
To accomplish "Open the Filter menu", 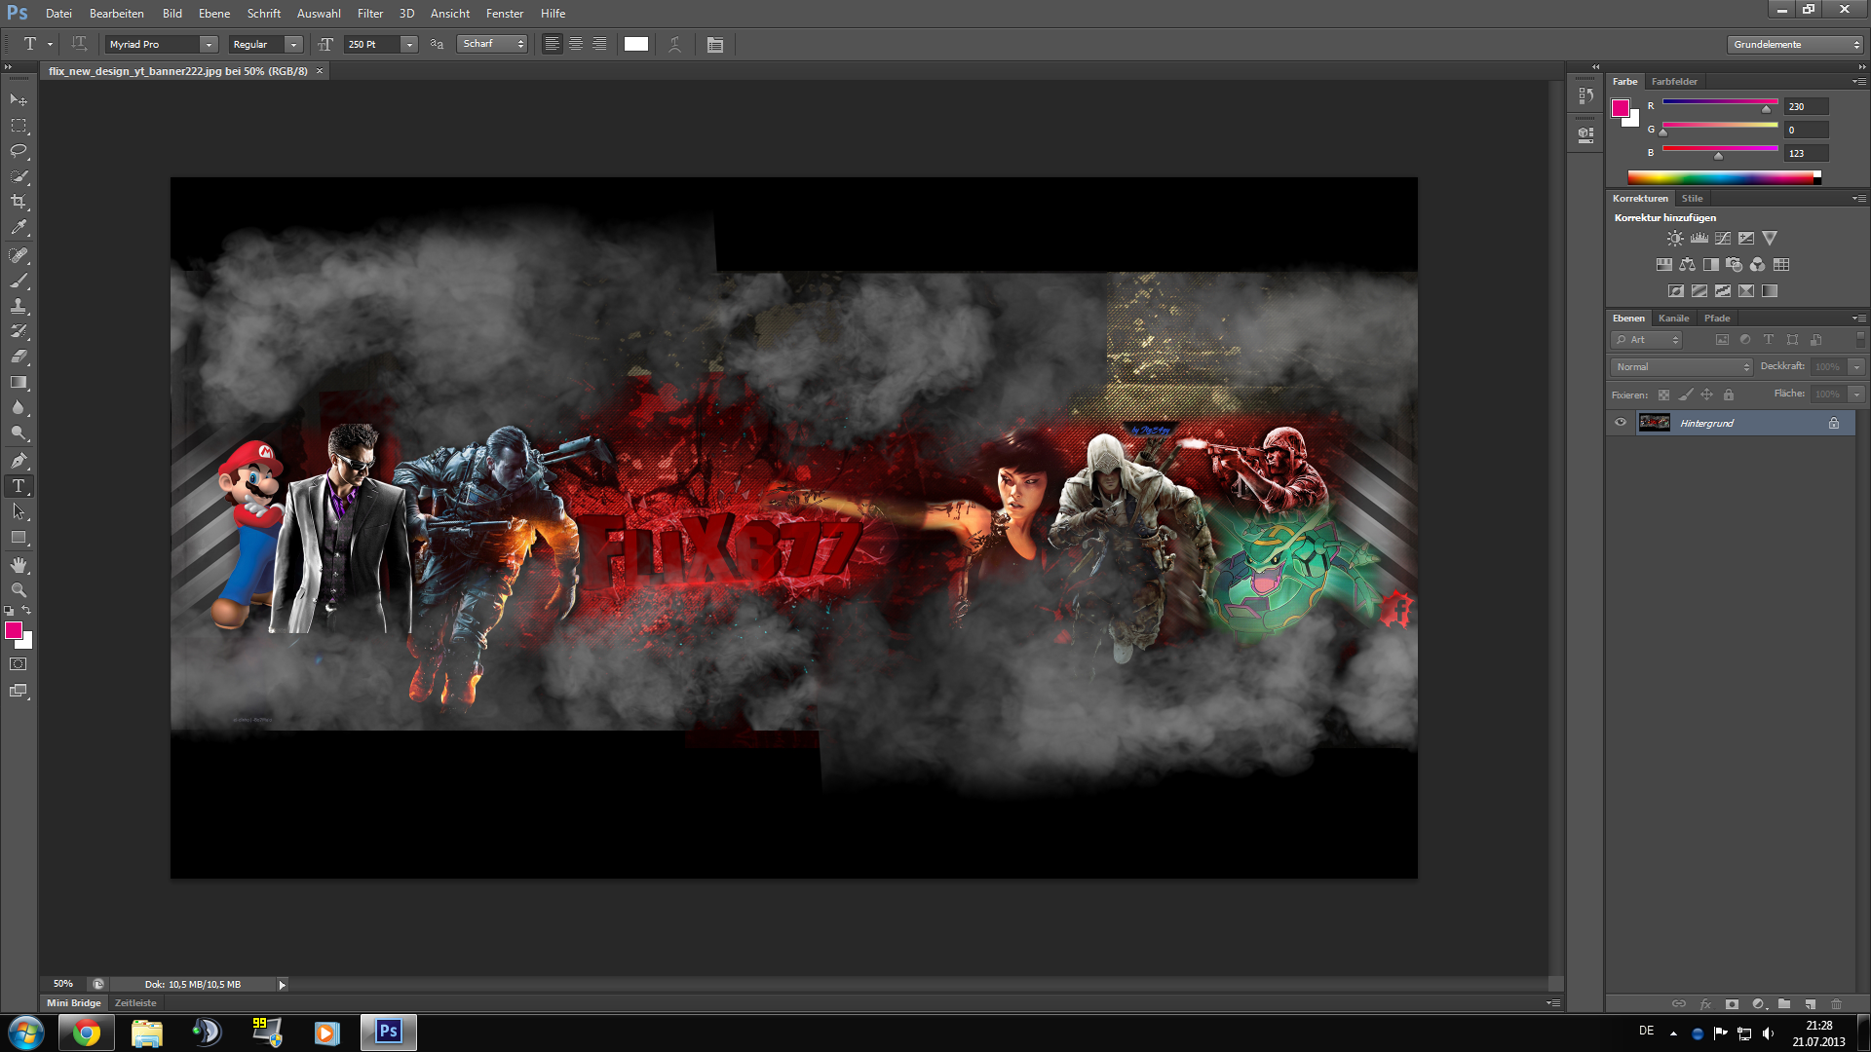I will pyautogui.click(x=369, y=14).
